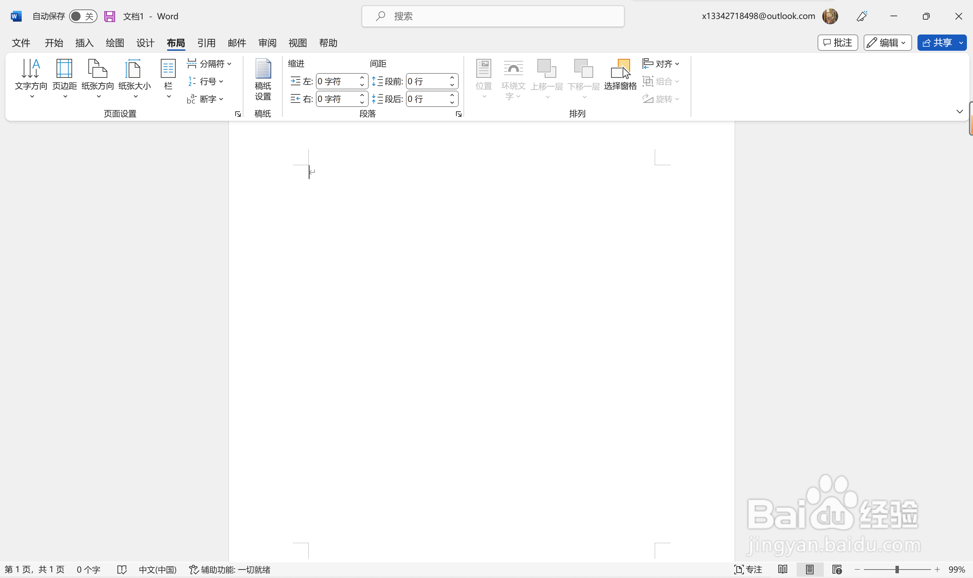Click the Send Backward (下移一层) icon

(583, 69)
